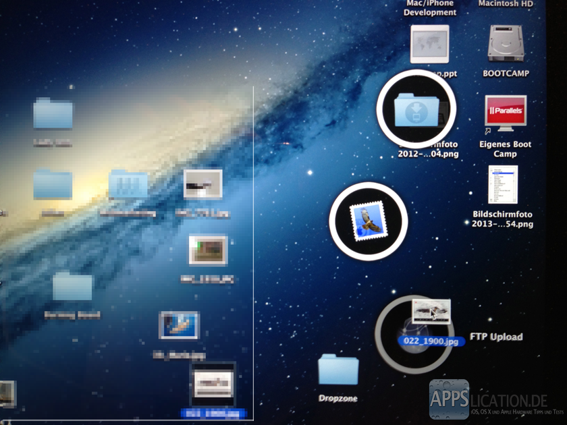
Task: Select the Bildschirmfoto 2013 png thumbnail
Action: click(503, 185)
